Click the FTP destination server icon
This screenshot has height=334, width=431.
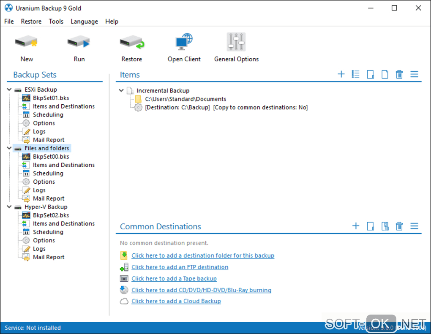click(x=124, y=267)
